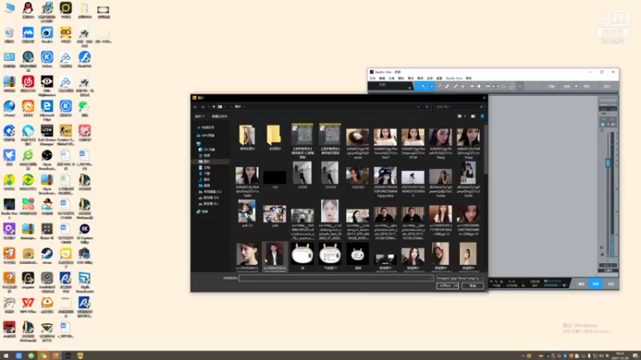Open the QQ penguin desktop icon
Viewport: 641px width, 360px height.
coord(28,10)
